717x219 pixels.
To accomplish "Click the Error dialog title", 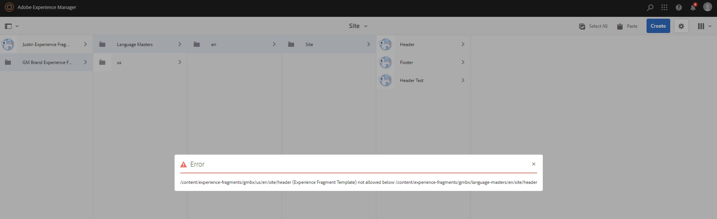I will tap(197, 164).
